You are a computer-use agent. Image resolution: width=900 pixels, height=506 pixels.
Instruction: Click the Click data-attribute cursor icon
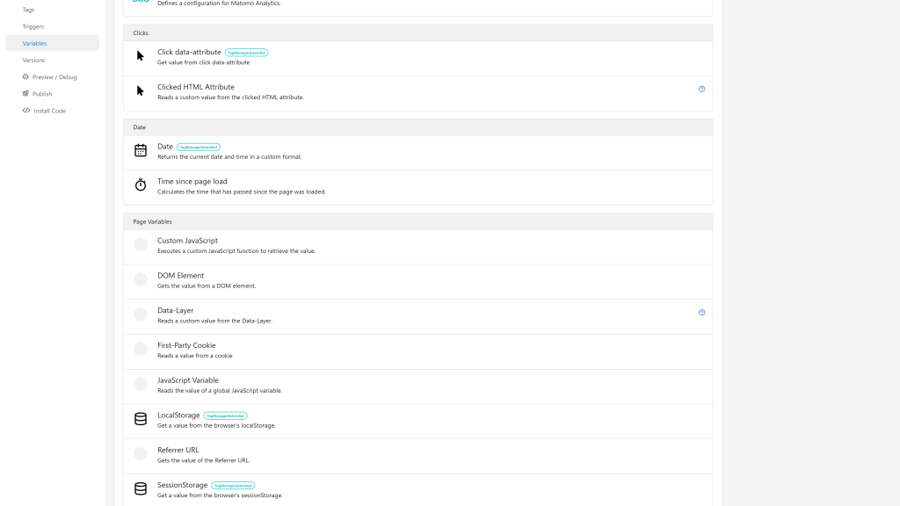coord(140,55)
